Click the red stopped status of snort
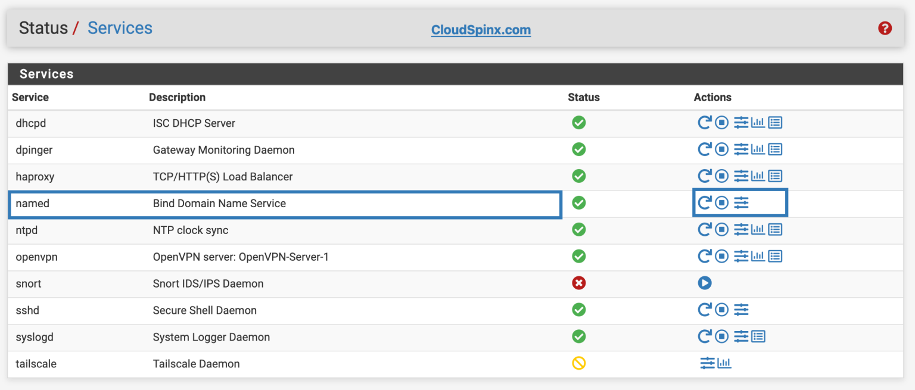 coord(578,283)
